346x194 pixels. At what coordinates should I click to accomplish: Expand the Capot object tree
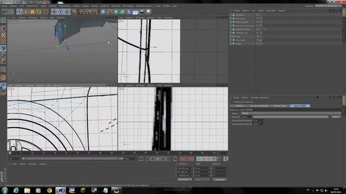point(231,44)
